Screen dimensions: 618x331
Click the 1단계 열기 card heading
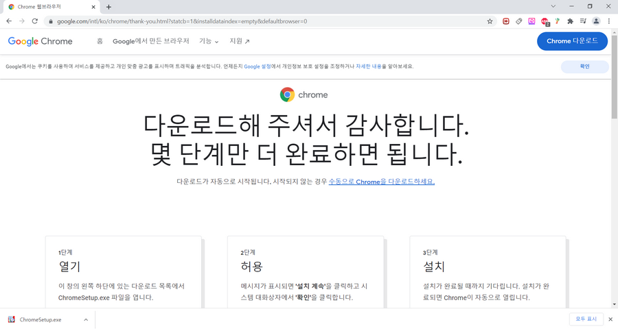point(69,267)
